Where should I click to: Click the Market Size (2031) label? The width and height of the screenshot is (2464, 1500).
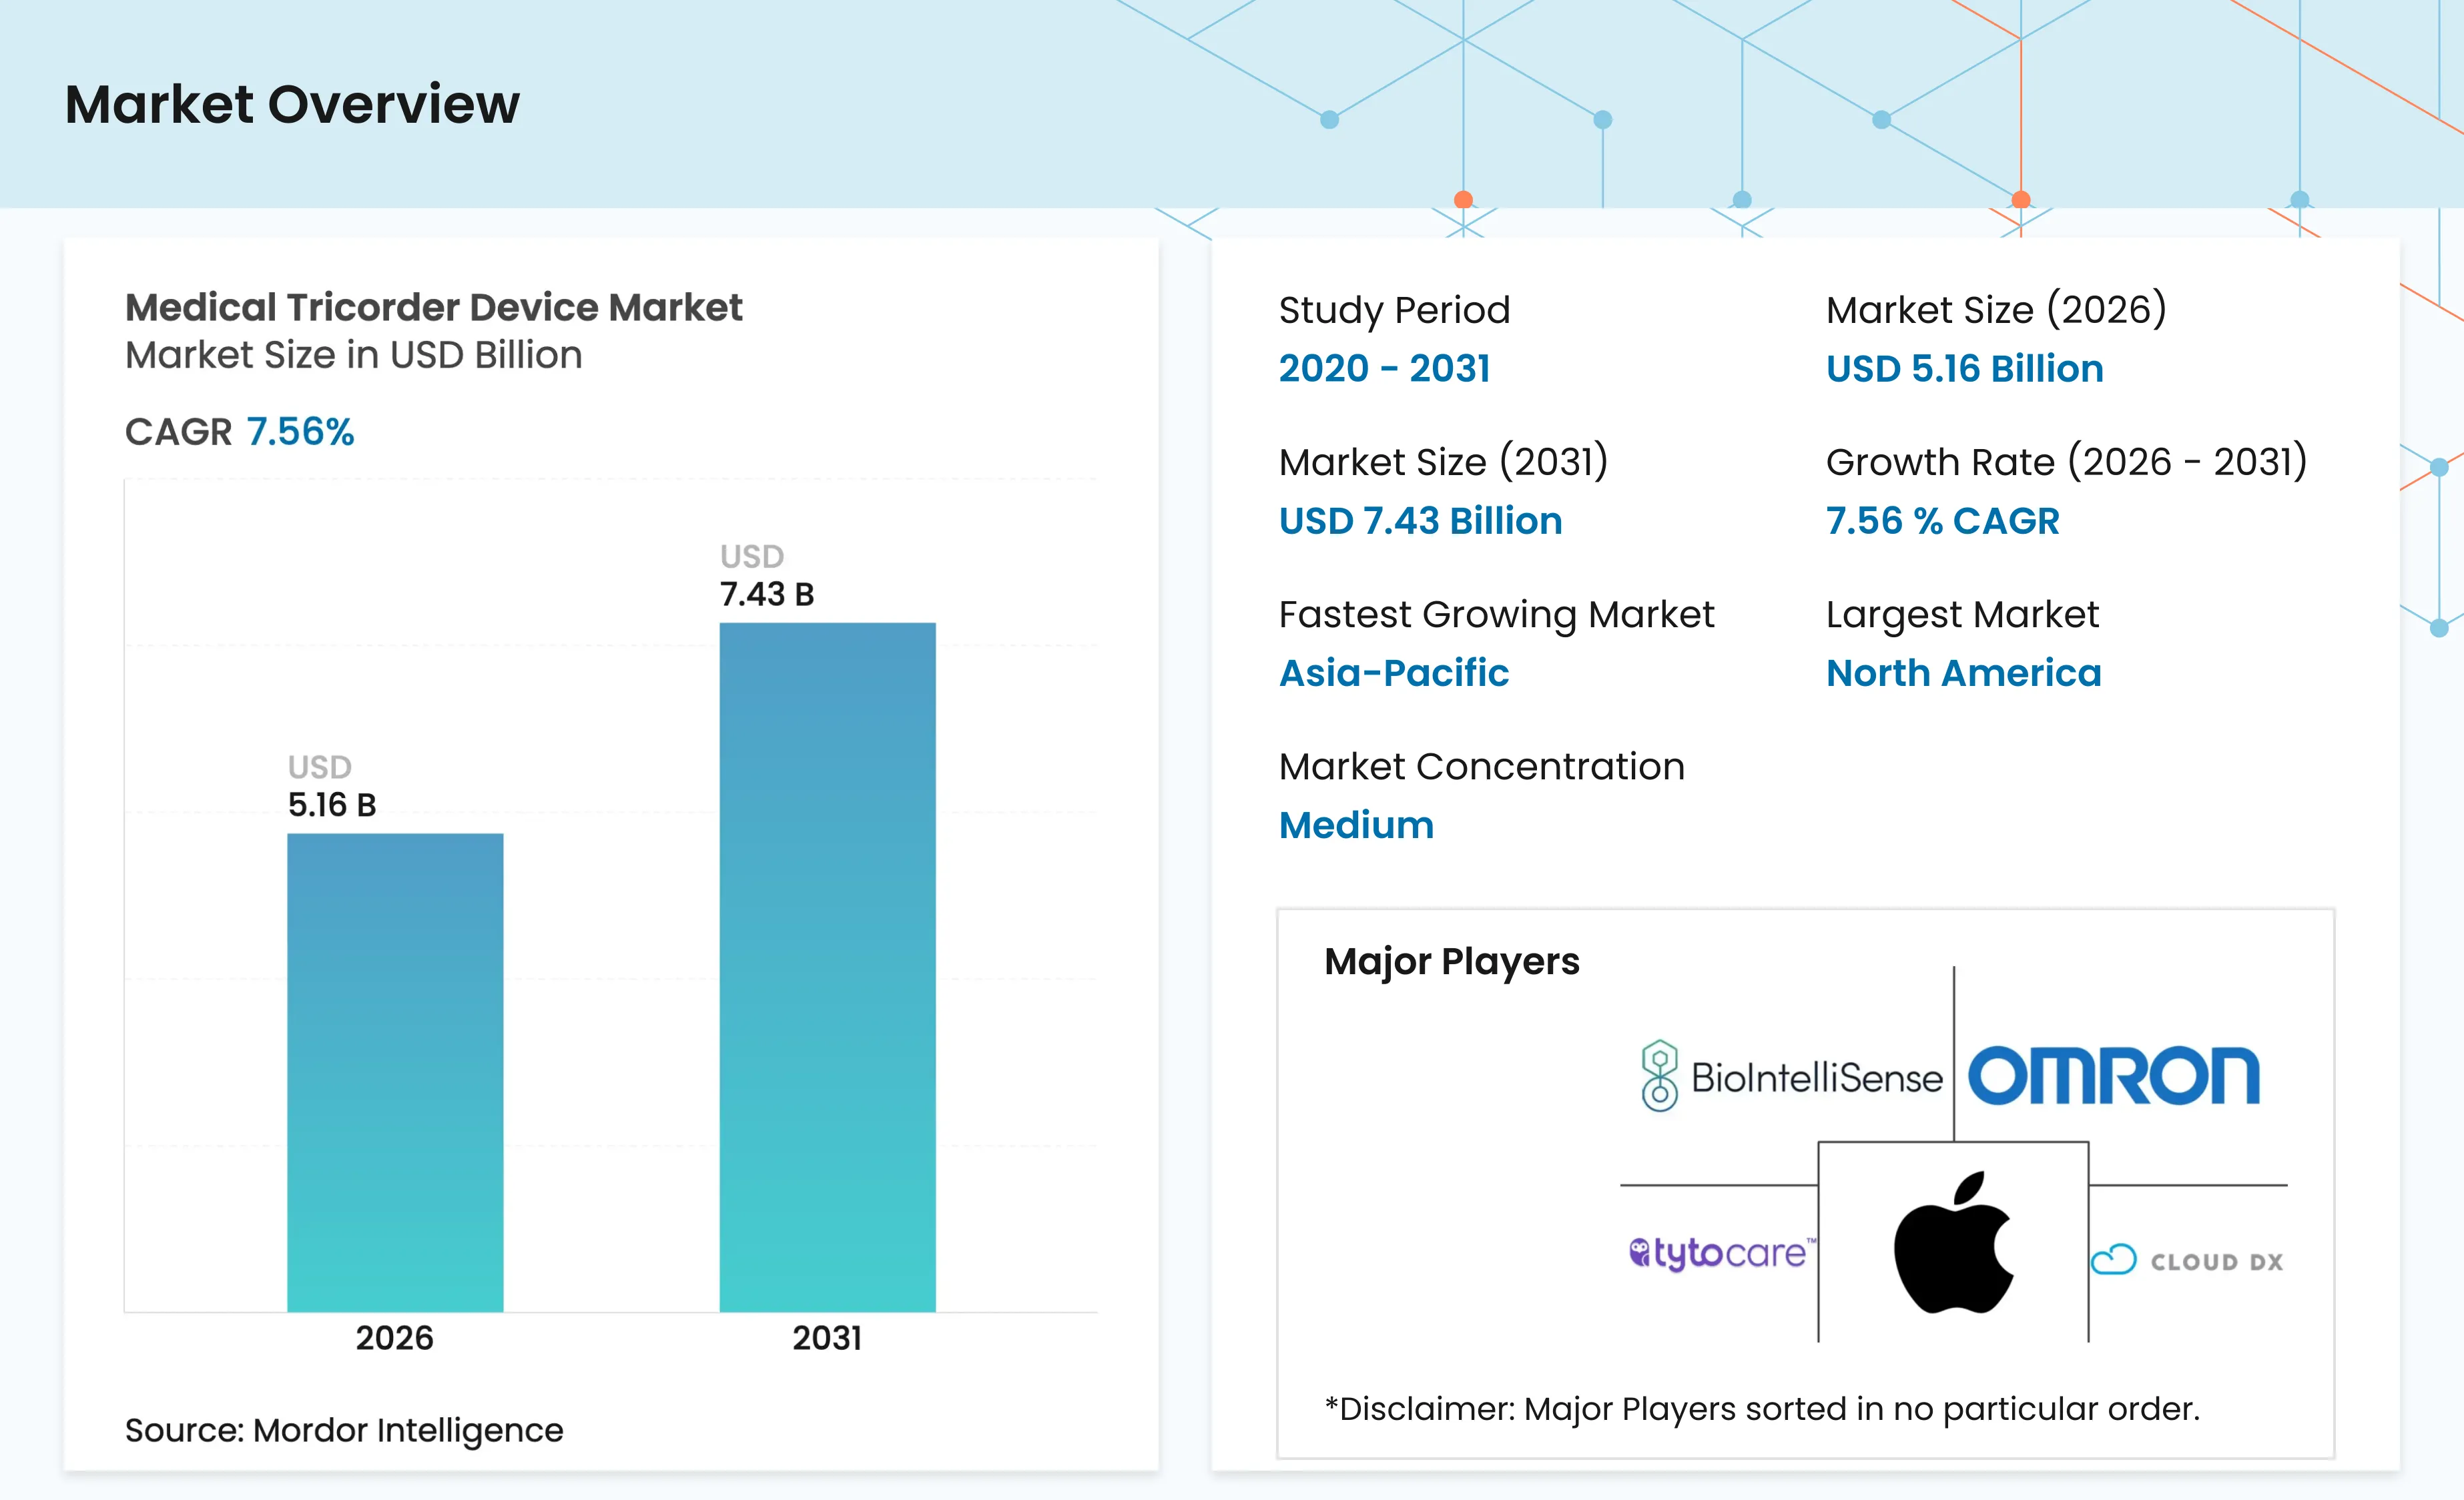tap(1444, 462)
